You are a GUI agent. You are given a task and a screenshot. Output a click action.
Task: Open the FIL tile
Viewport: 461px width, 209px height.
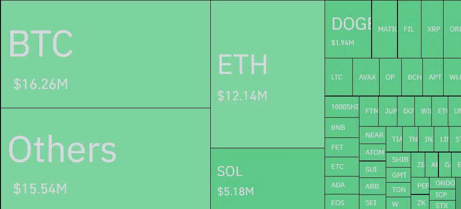[409, 29]
